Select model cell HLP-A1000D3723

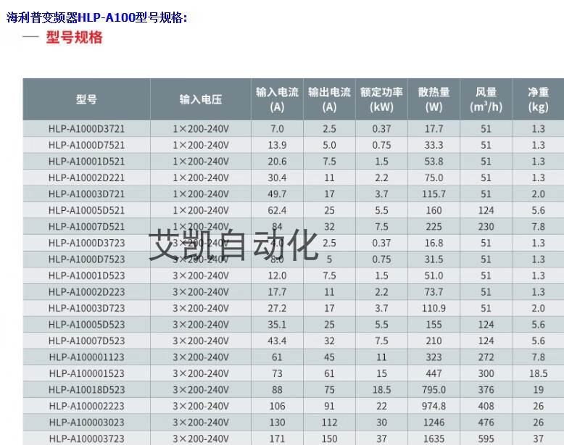(x=86, y=243)
